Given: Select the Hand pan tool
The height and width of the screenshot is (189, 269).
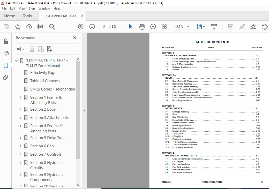Looking at the screenshot, I should pos(142,27).
